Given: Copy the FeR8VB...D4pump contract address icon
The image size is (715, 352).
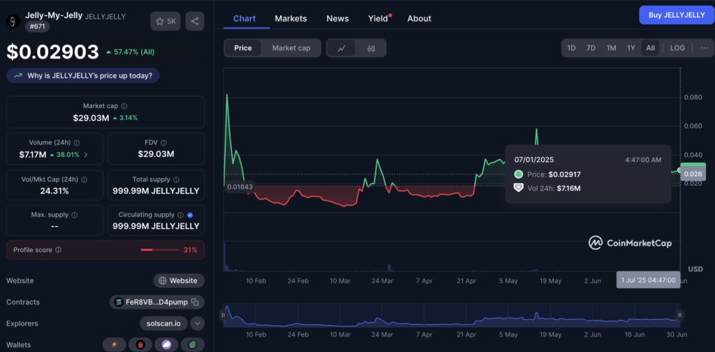Looking at the screenshot, I should click(195, 302).
